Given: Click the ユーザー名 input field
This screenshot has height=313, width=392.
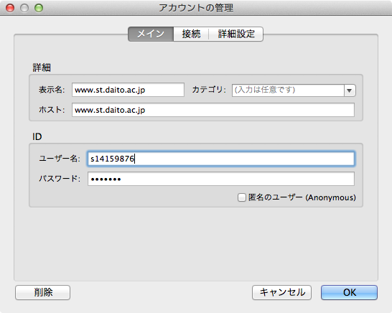Looking at the screenshot, I should pos(220,159).
